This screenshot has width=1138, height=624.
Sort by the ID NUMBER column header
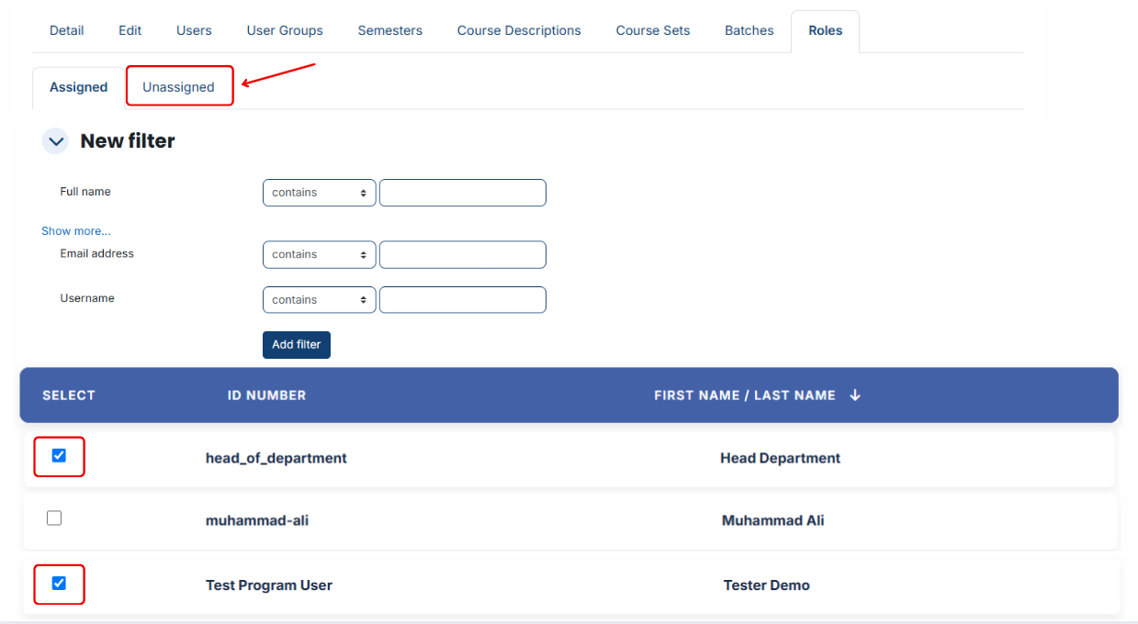coord(267,396)
